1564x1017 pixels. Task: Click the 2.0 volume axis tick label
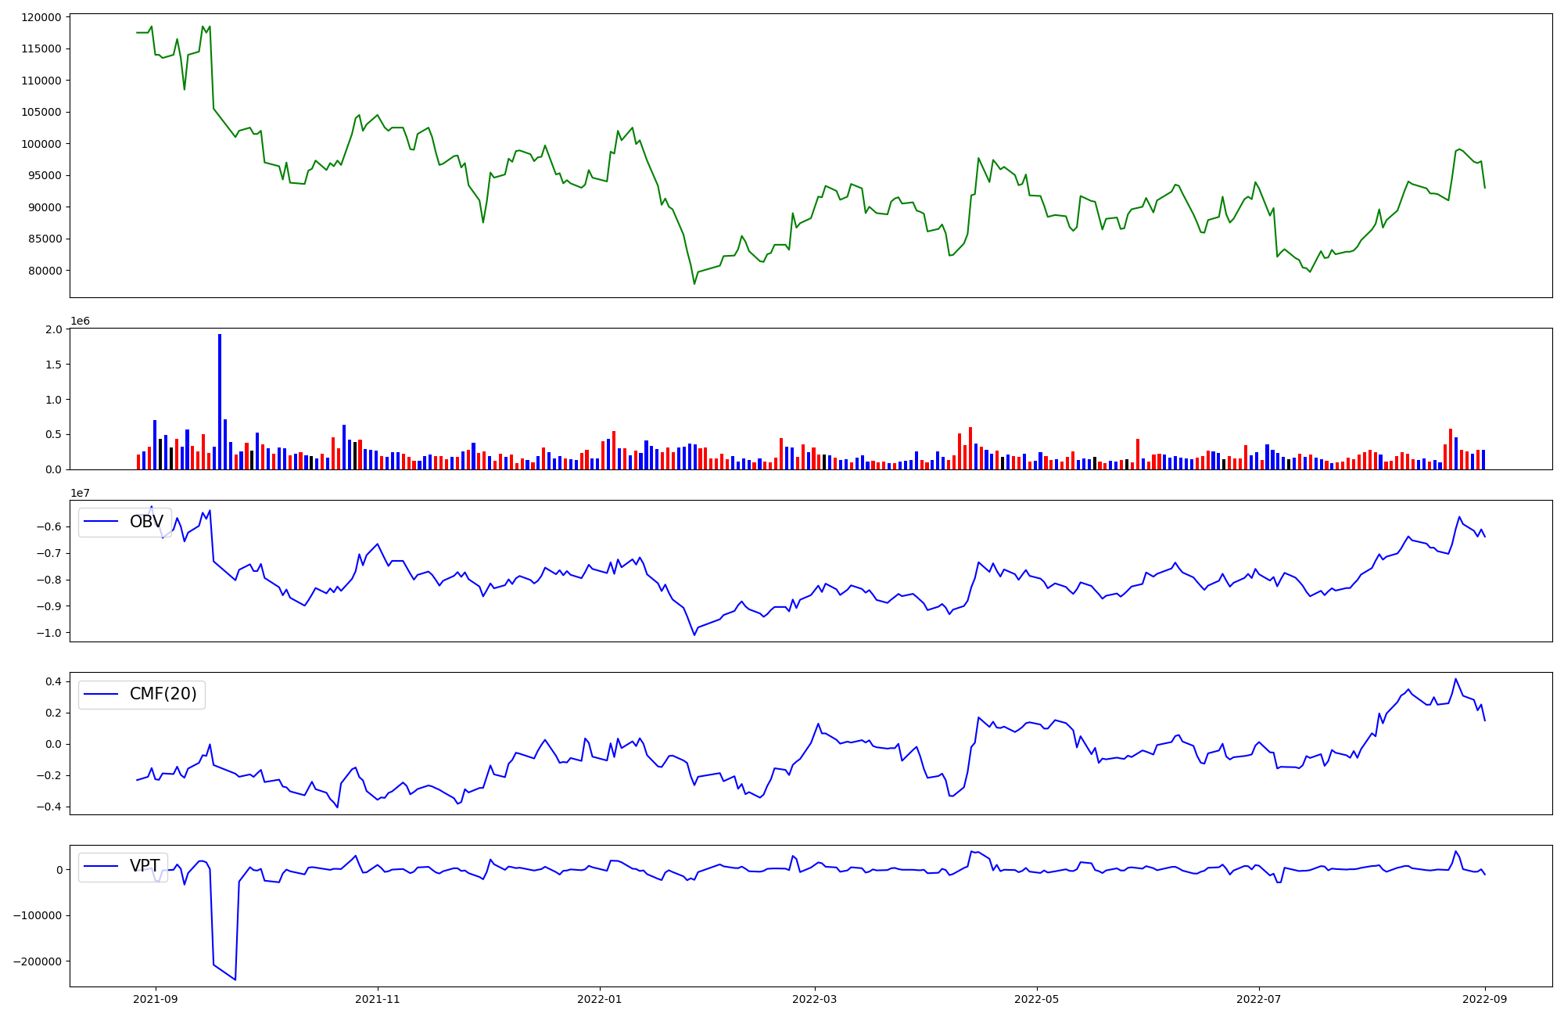pos(54,329)
